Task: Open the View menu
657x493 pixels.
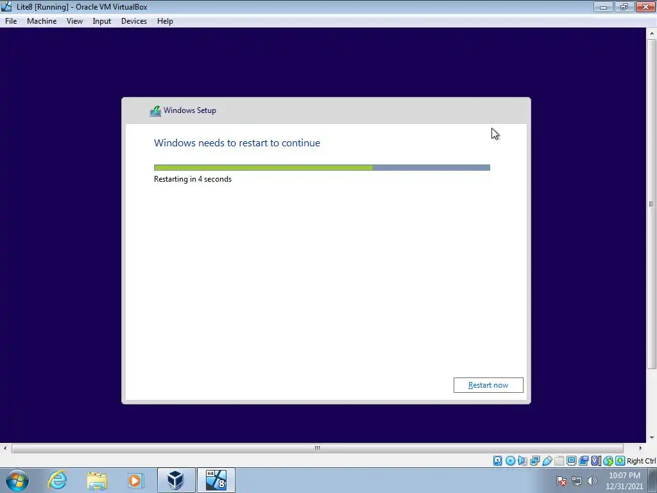Action: 74,21
